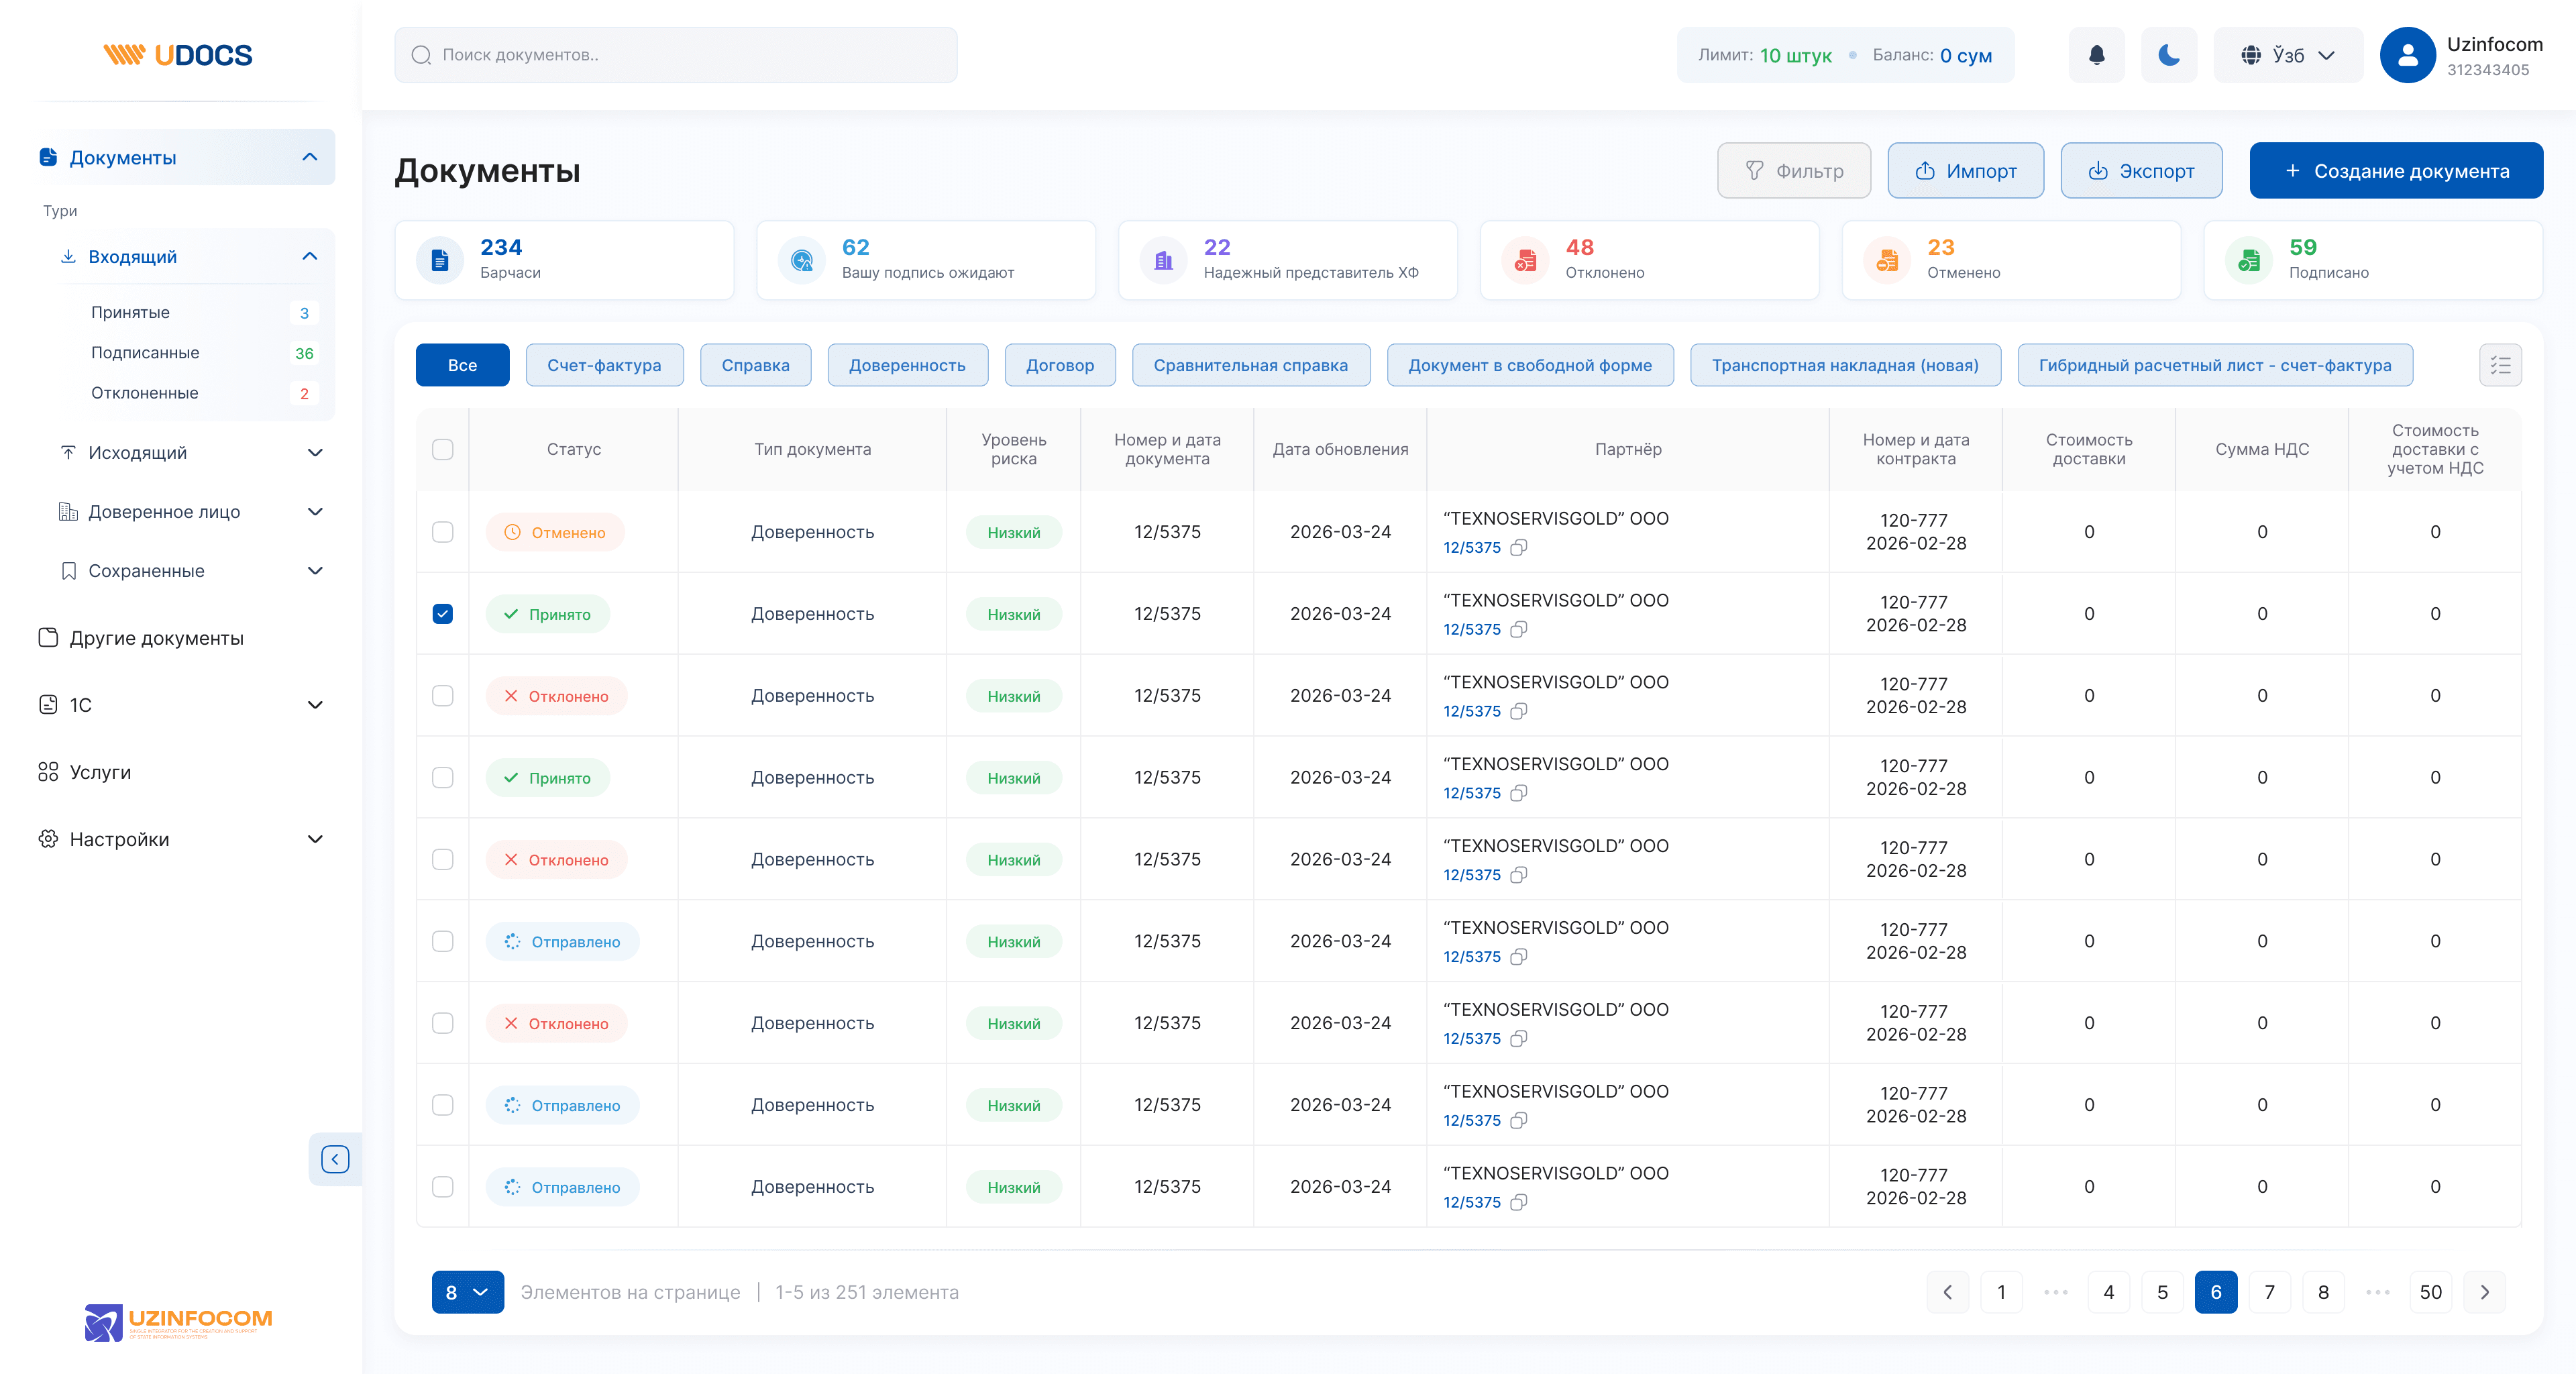Check the first Отправлено row checkbox
The width and height of the screenshot is (2576, 1374).
pyautogui.click(x=442, y=942)
